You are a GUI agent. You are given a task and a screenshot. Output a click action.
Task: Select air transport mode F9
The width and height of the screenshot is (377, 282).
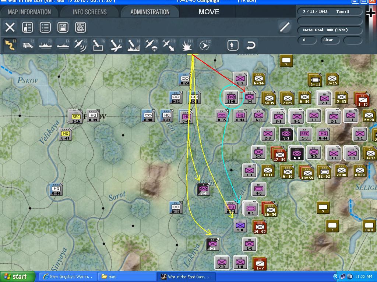click(x=151, y=45)
